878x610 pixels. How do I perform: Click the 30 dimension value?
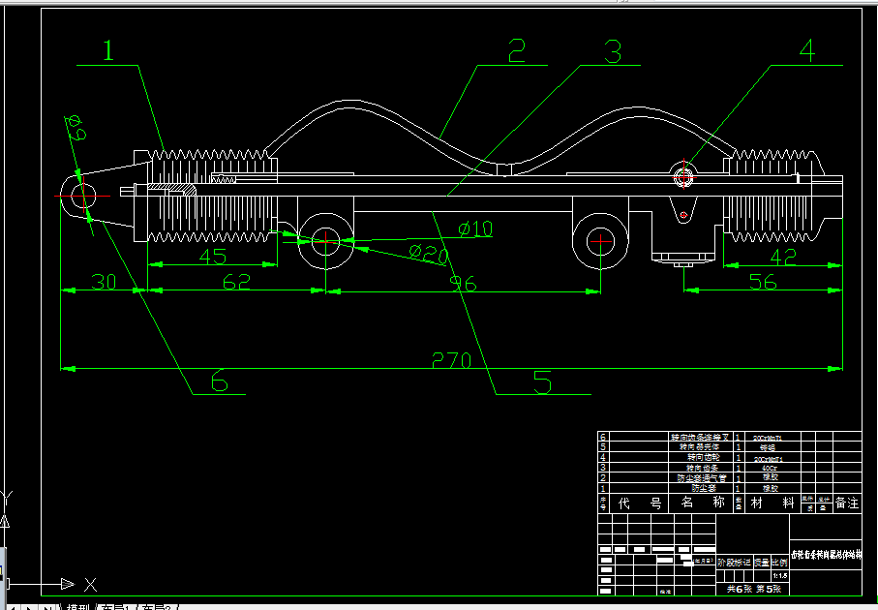pyautogui.click(x=105, y=281)
